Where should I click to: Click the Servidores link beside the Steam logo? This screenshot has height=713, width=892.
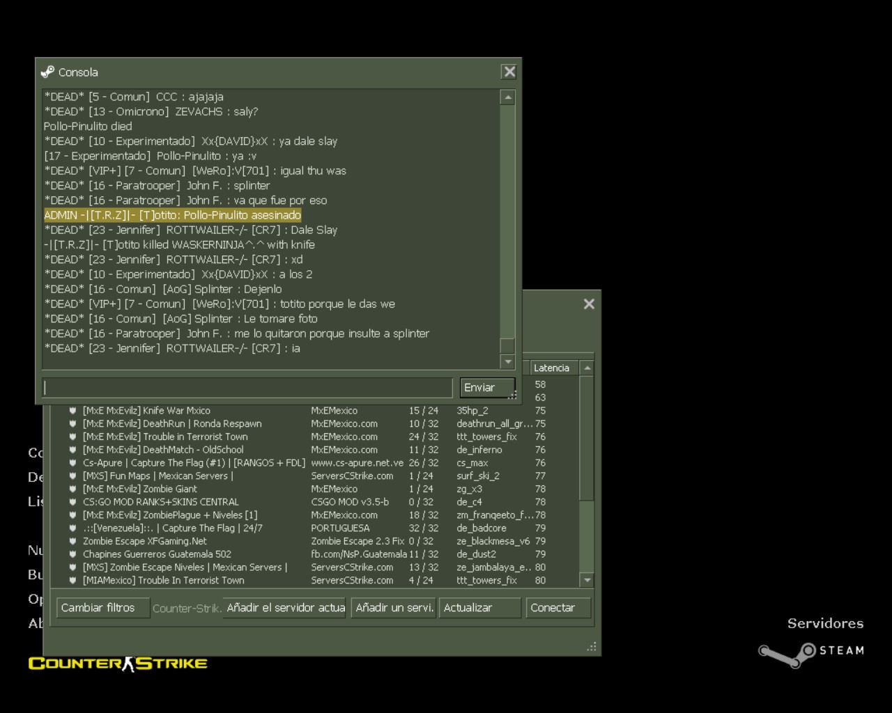coord(825,623)
